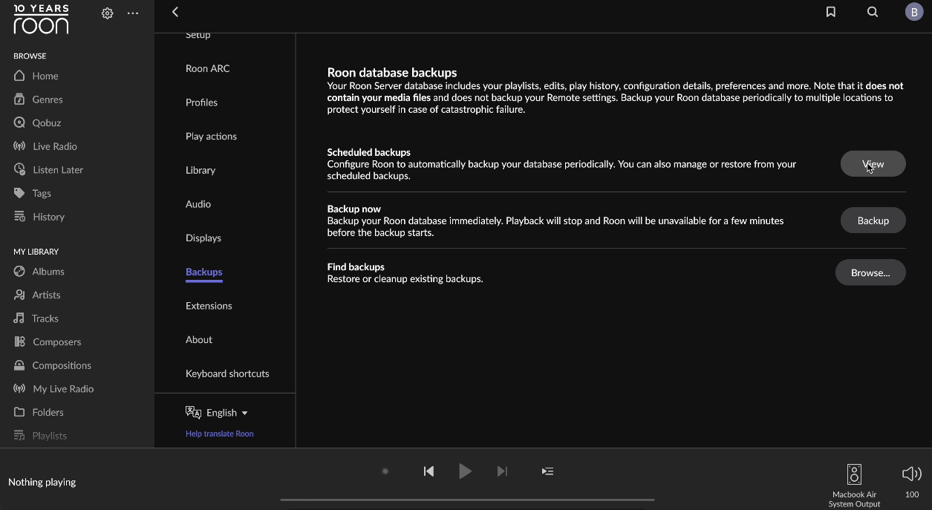Click the History icon in sidebar
The width and height of the screenshot is (932, 510).
click(19, 217)
